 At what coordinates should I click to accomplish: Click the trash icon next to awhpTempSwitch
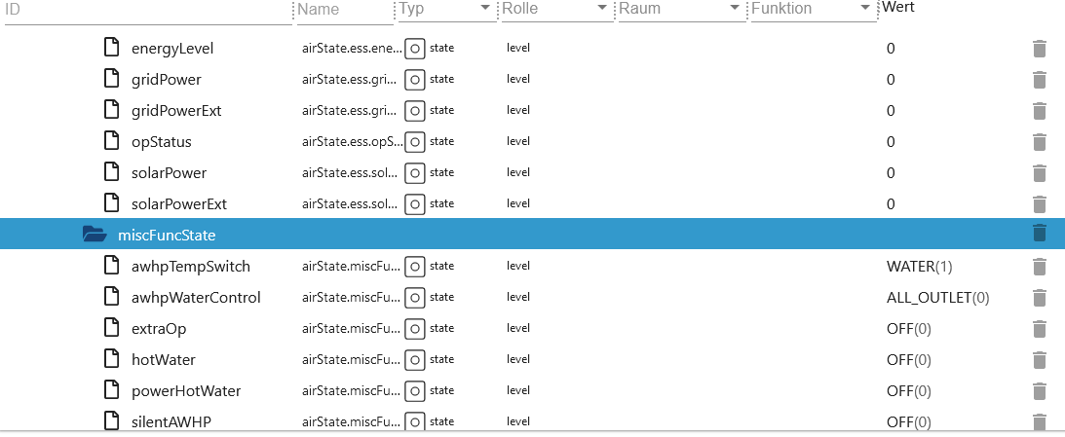[1039, 267]
